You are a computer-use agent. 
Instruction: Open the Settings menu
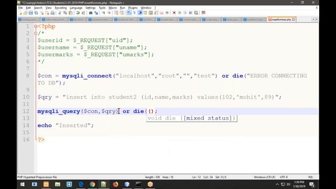[x=90, y=8]
